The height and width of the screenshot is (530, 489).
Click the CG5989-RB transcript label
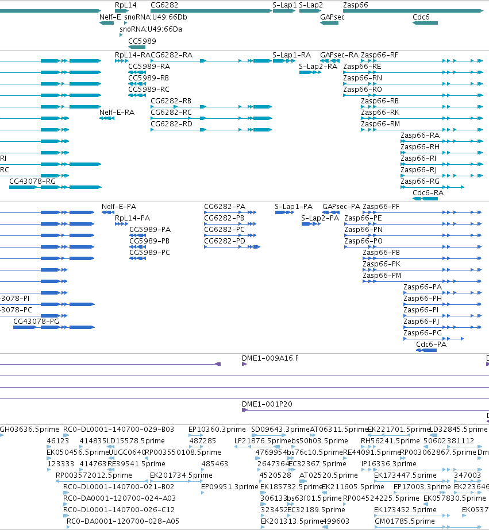(x=148, y=78)
